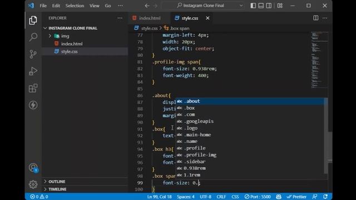
Task: Open errors and warnings status item
Action: (x=39, y=197)
